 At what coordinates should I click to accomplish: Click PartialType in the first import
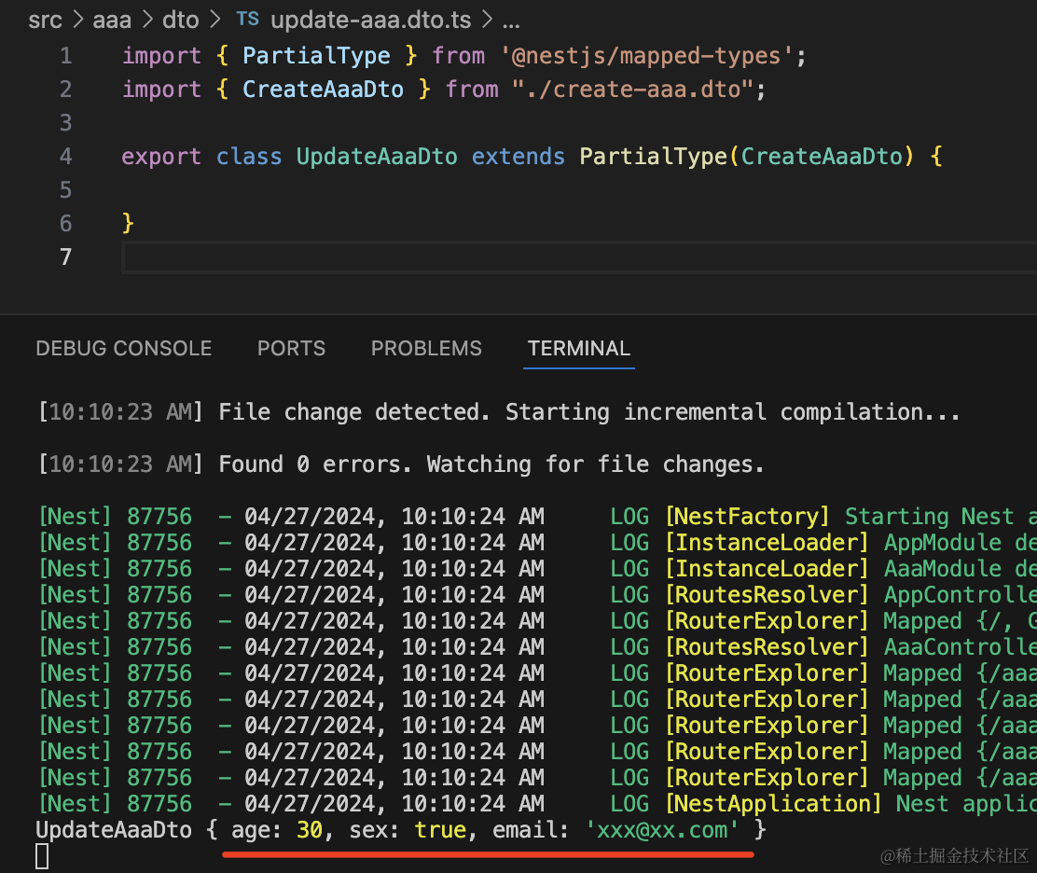316,56
